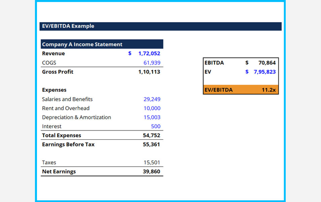Viewport: 321px width, 202px height.
Task: Click the Depreciation & Amortization figure
Action: coord(154,117)
